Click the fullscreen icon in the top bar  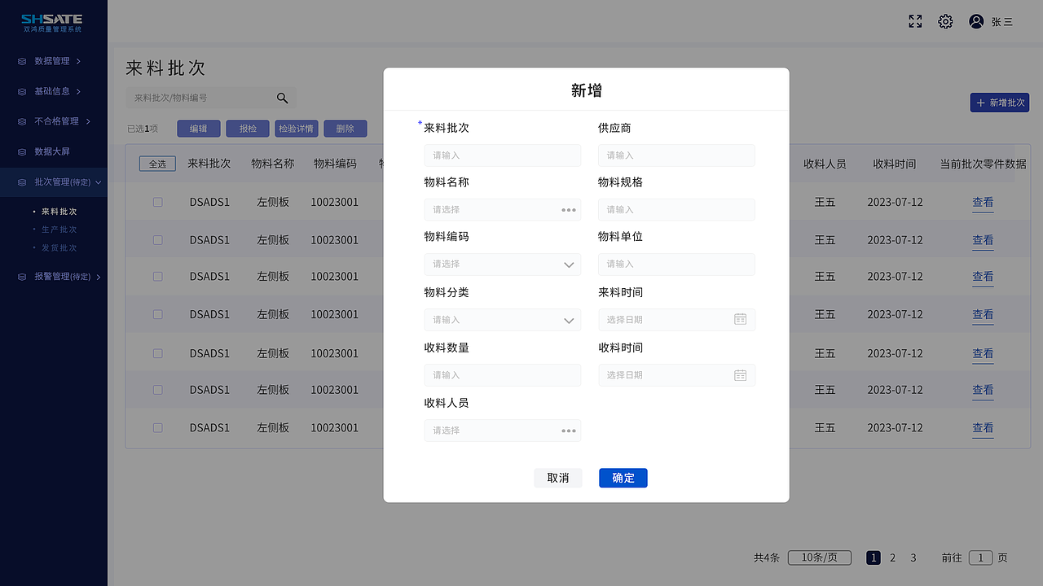[x=914, y=21]
